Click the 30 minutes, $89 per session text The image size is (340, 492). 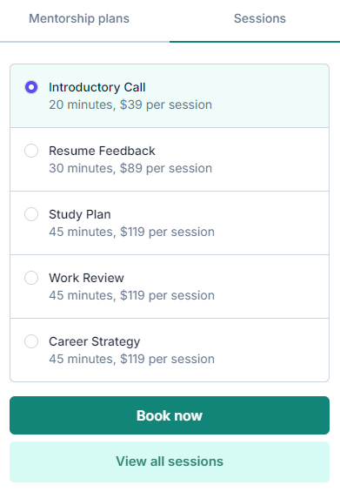pos(130,168)
